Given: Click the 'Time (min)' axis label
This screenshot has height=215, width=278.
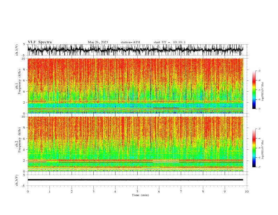Looking at the screenshot, I should [x=140, y=195].
